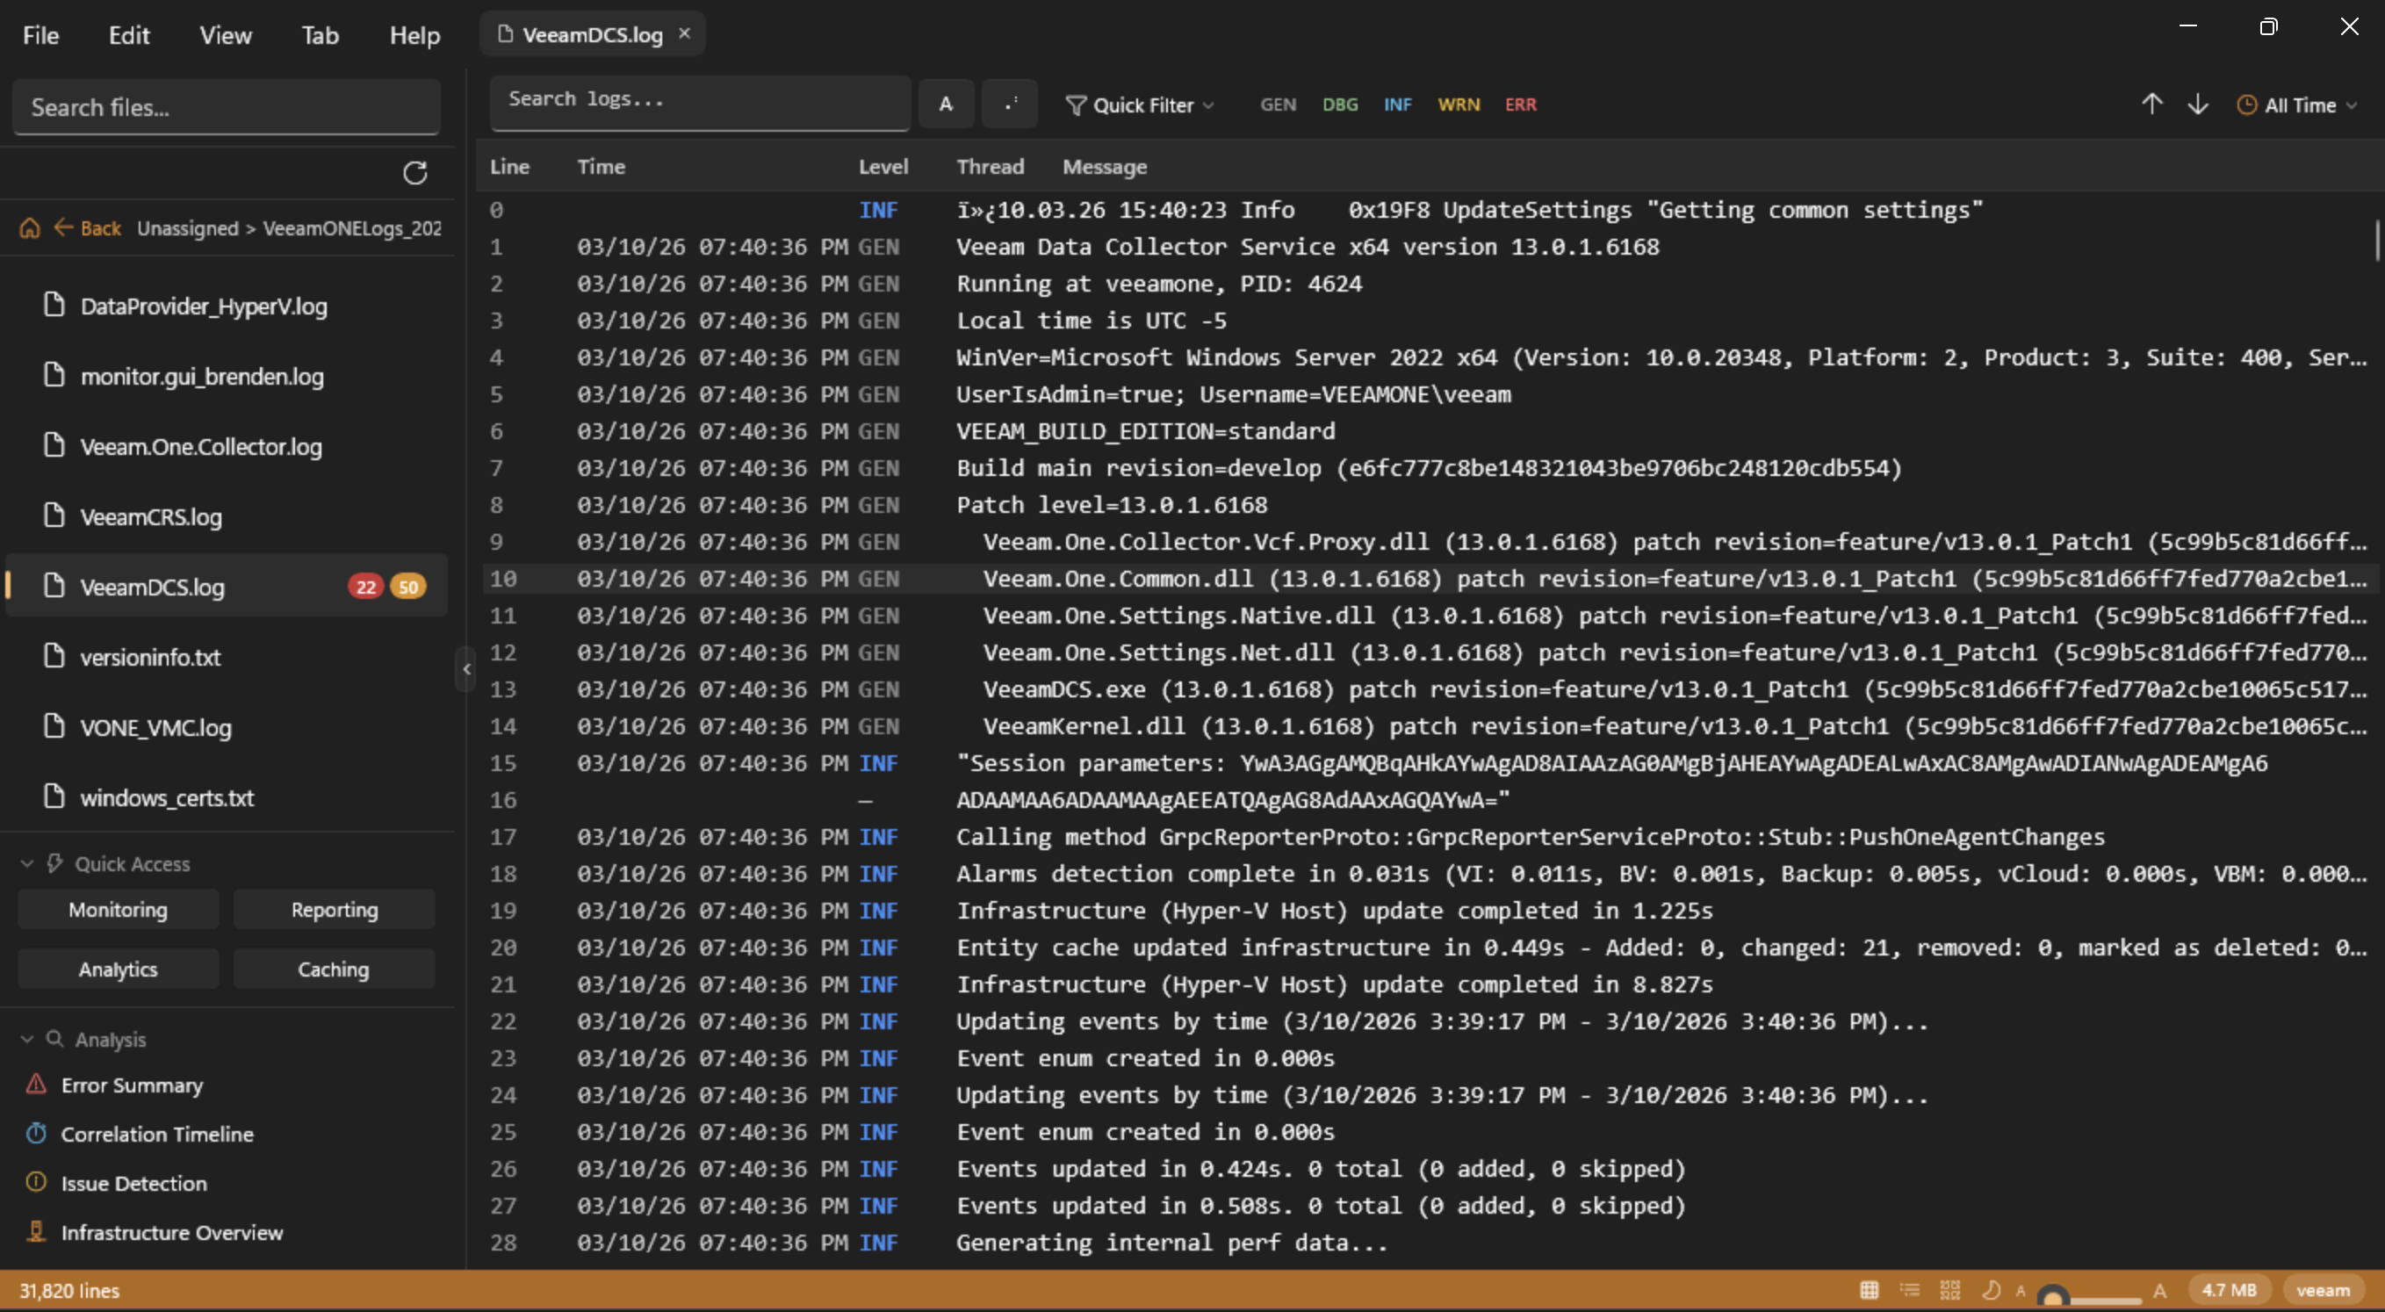Open windows_certs.txt file
The height and width of the screenshot is (1312, 2385).
[x=227, y=798]
